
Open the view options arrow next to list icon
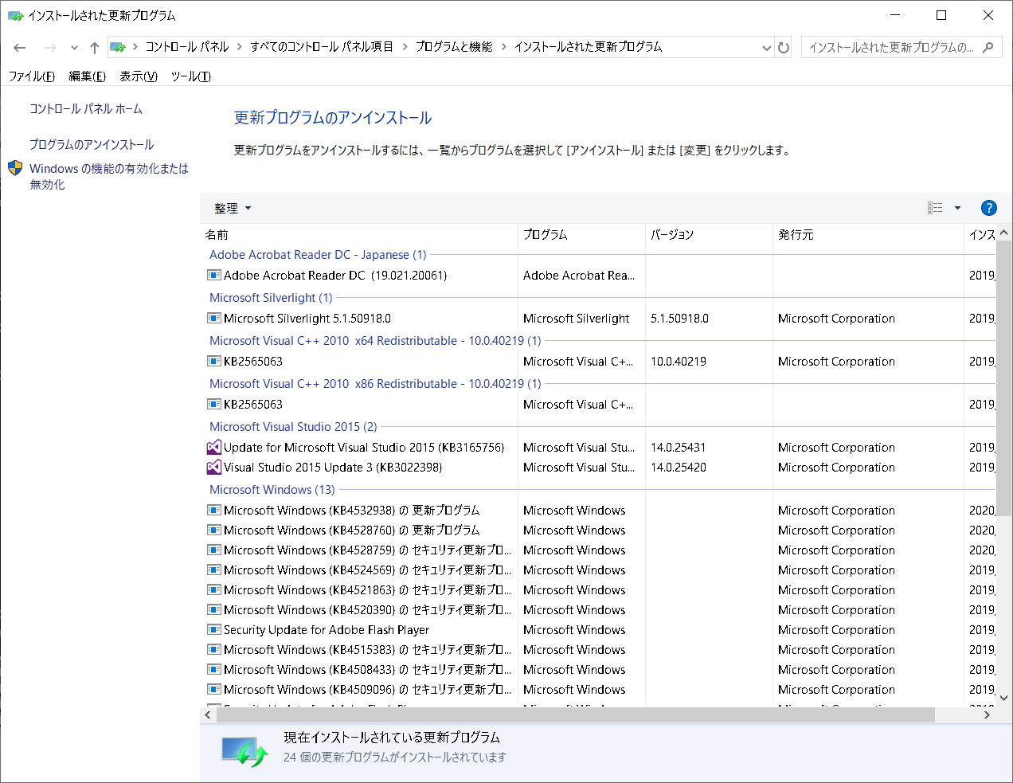tap(956, 208)
